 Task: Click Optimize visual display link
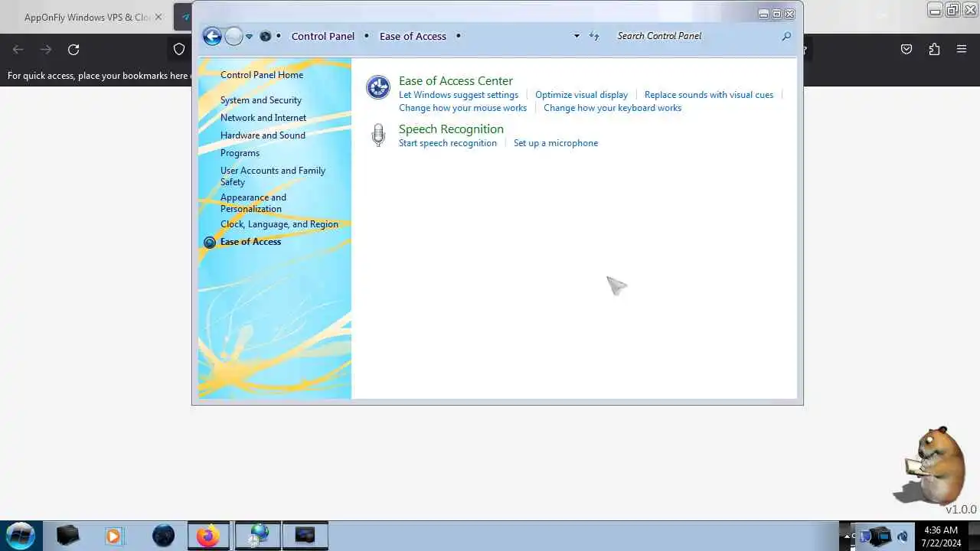pyautogui.click(x=581, y=95)
